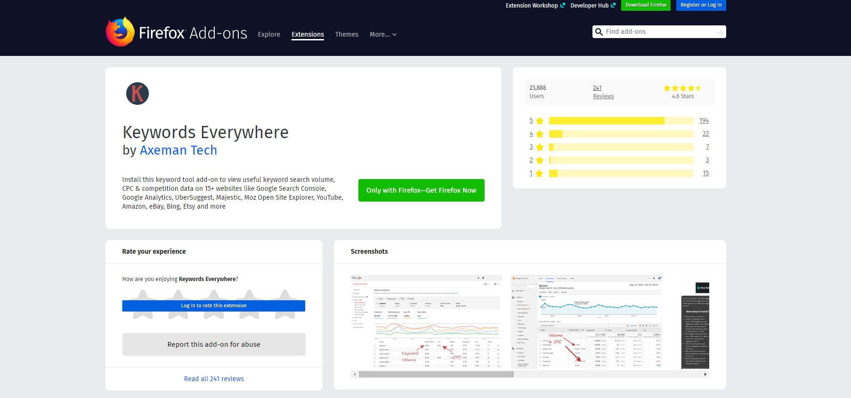Click Only with Firefox—Get Firefox Now
851x398 pixels.
(x=421, y=190)
